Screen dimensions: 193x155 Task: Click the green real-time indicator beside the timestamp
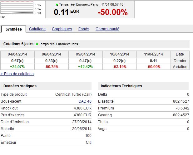[x=57, y=5]
